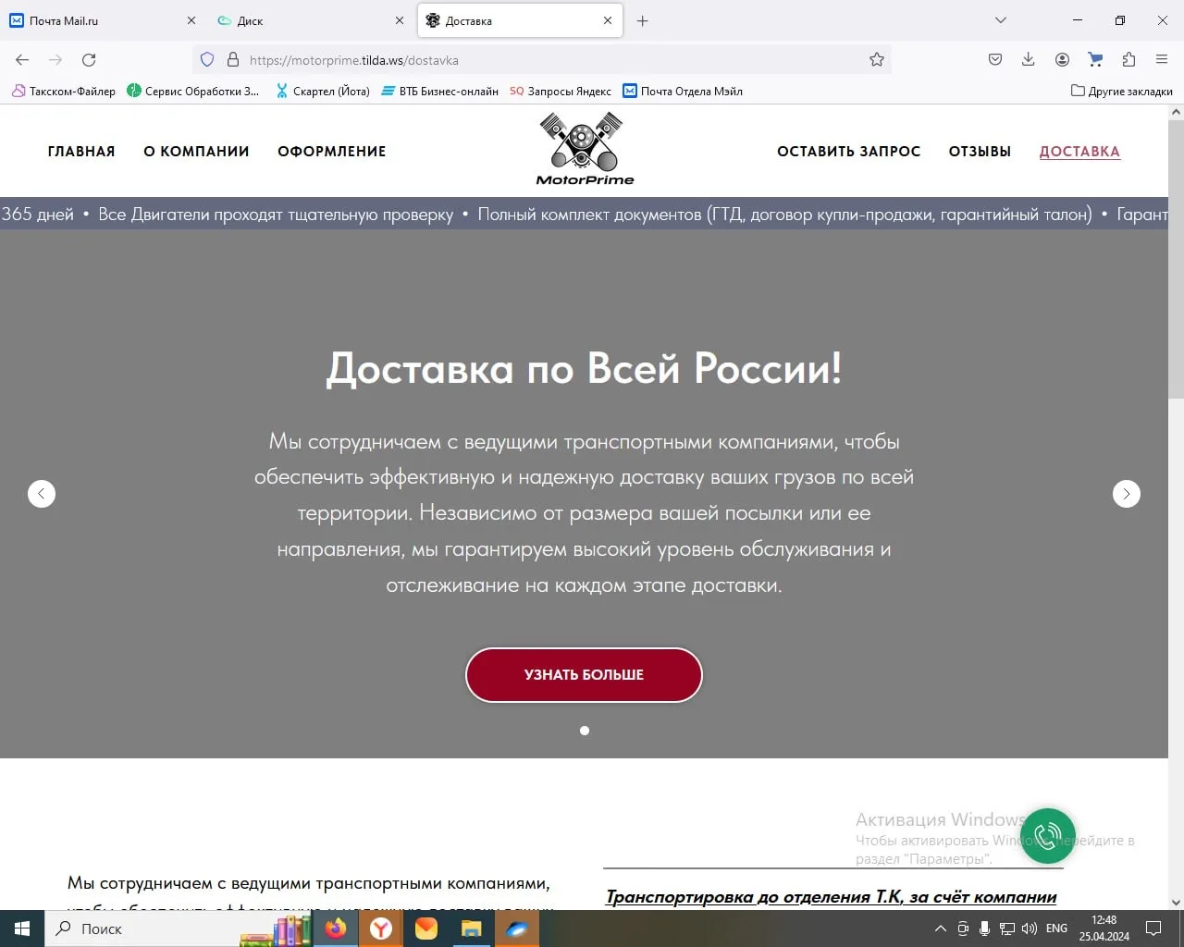Open the shopping cart toolbar icon
The height and width of the screenshot is (947, 1184).
1095,60
